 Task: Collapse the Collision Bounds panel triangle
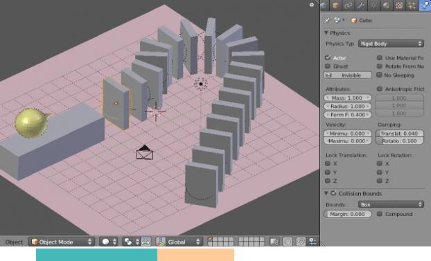326,193
